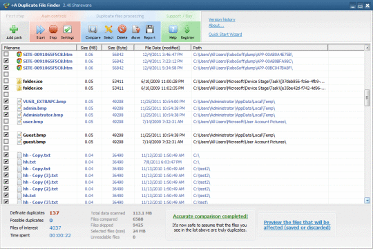Screen dimensions: 373x249
Task: Open the Version history link
Action: click(x=222, y=19)
